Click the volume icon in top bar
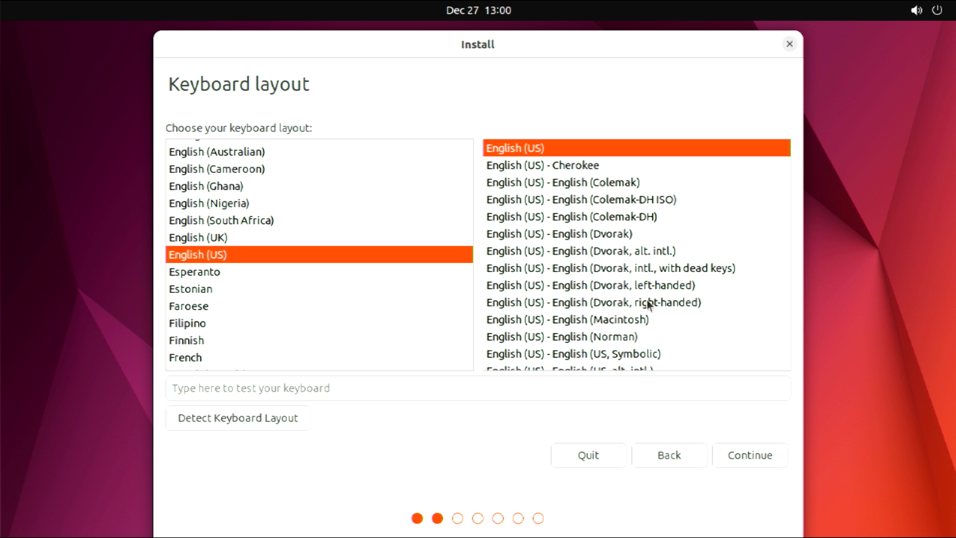The width and height of the screenshot is (956, 538). (916, 10)
